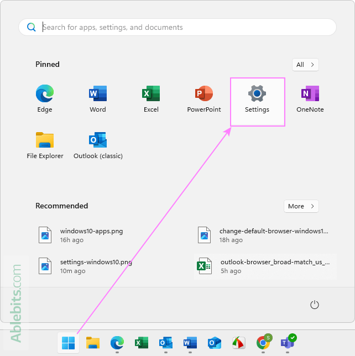The width and height of the screenshot is (355, 356).
Task: Open pinned Outlook (classic) app
Action: (x=98, y=145)
